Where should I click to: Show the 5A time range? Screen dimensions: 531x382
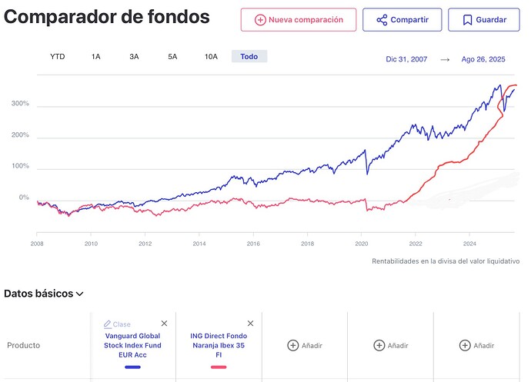click(172, 56)
